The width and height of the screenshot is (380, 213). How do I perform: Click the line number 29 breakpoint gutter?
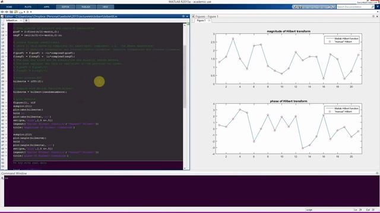click(x=7, y=82)
